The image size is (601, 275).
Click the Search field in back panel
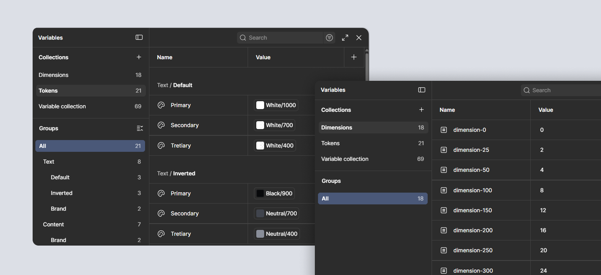[x=280, y=38]
